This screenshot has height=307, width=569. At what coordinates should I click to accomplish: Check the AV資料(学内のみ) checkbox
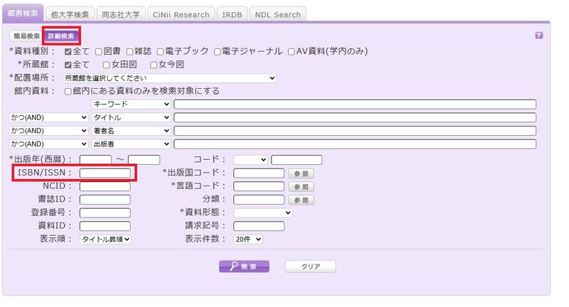pyautogui.click(x=291, y=51)
